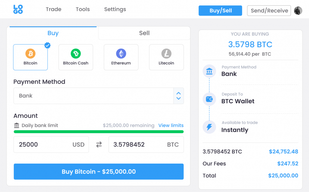Switch to the Sell tab
The height and width of the screenshot is (192, 309).
tap(144, 33)
